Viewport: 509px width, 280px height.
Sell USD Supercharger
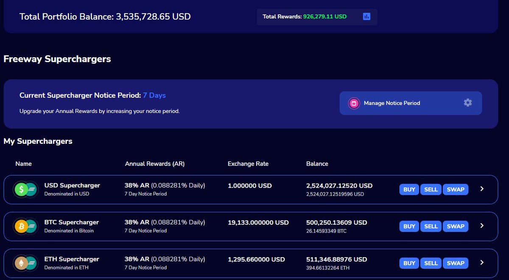tap(431, 189)
